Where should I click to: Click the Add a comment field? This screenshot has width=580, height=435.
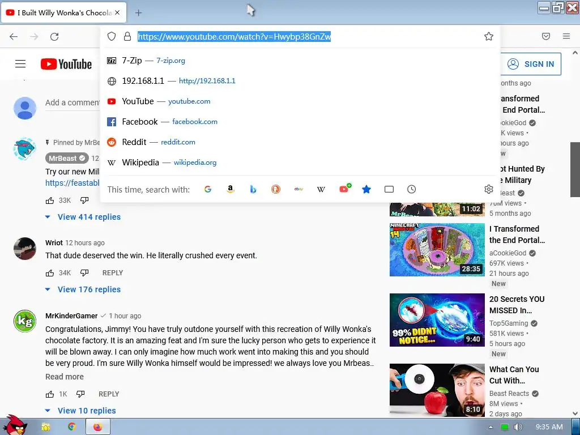pos(72,103)
